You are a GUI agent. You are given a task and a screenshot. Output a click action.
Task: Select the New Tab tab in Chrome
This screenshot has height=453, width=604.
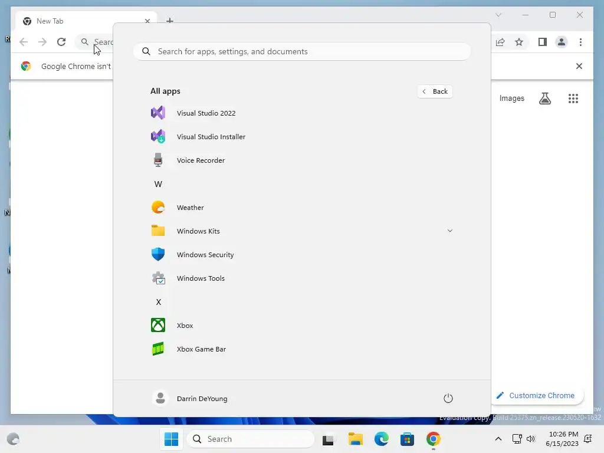(86, 21)
